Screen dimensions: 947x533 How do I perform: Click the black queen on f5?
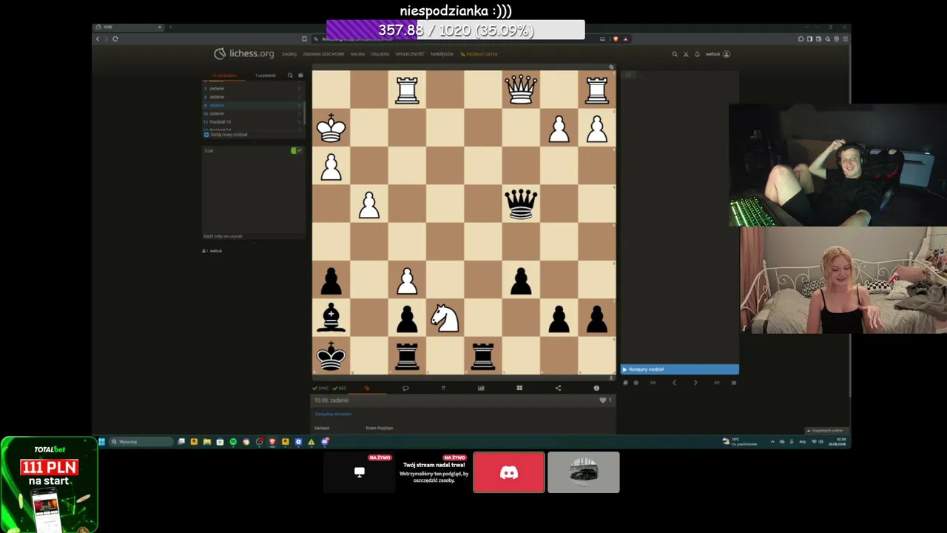pos(521,204)
